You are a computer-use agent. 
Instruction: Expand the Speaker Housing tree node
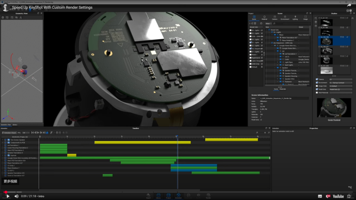coord(277,76)
